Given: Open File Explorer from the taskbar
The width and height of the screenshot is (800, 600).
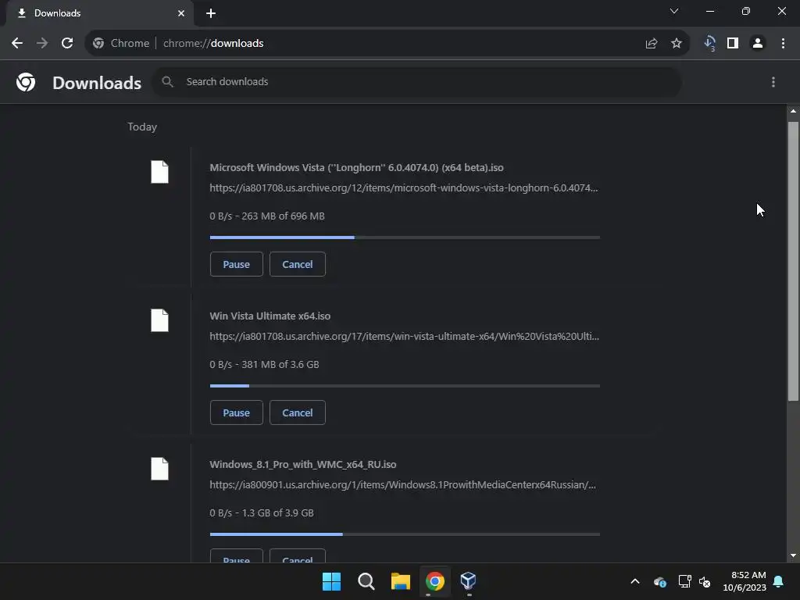Looking at the screenshot, I should tap(401, 581).
